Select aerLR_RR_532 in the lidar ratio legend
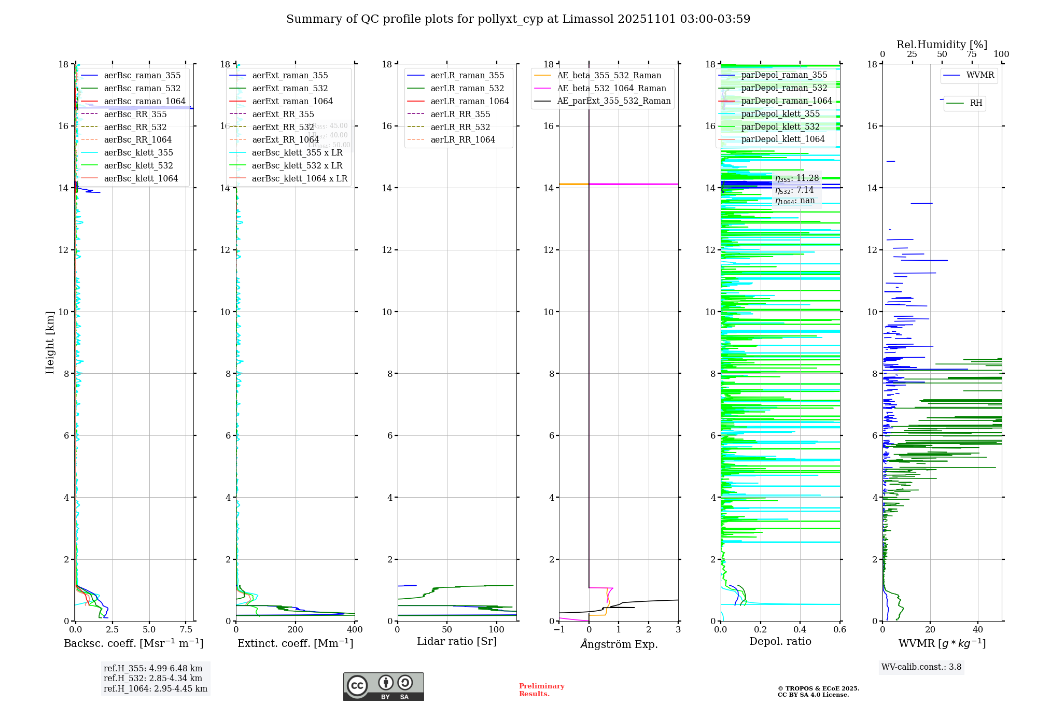1037x705 pixels. point(460,127)
